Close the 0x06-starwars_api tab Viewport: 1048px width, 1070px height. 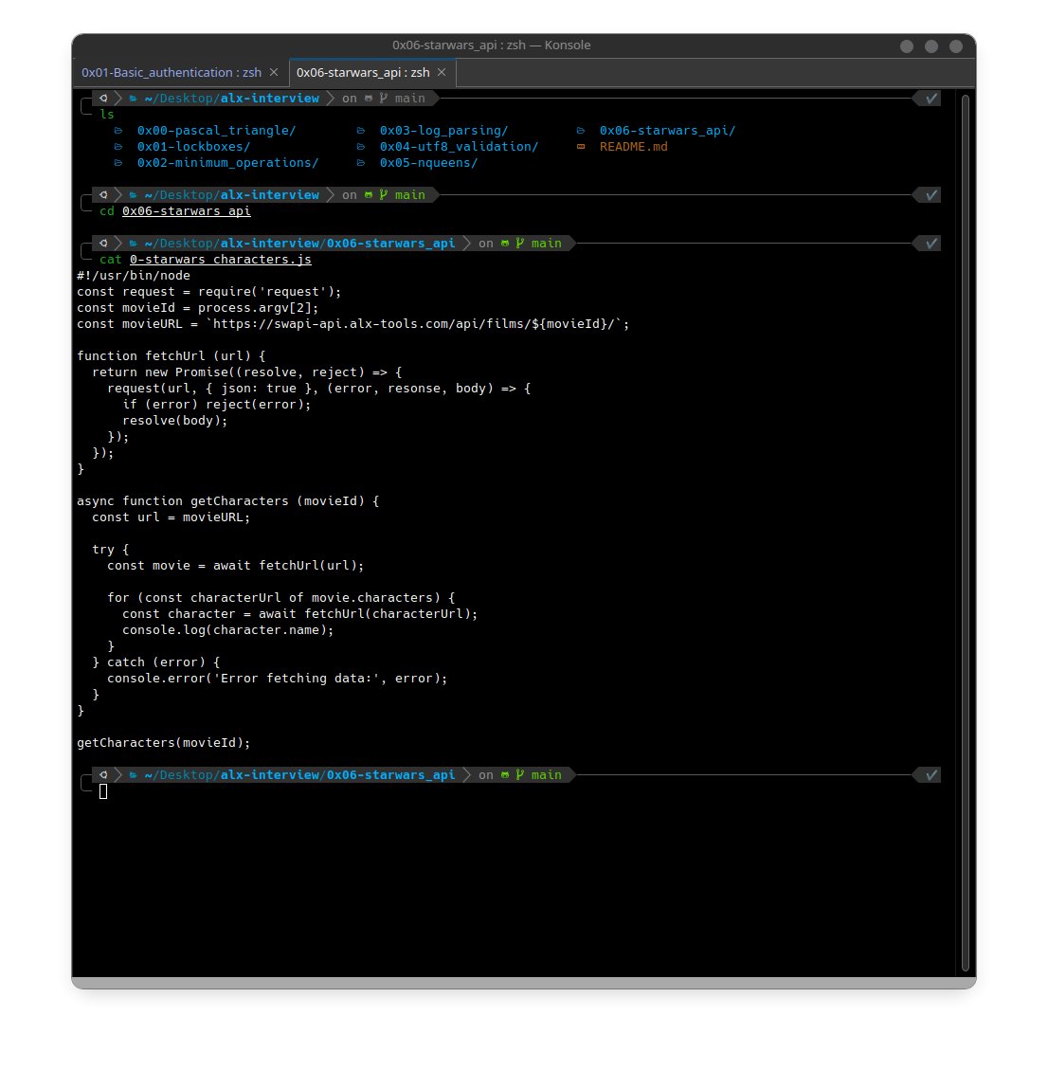[442, 72]
